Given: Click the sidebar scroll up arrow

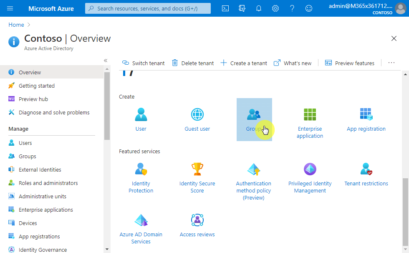Looking at the screenshot, I should coord(107,69).
